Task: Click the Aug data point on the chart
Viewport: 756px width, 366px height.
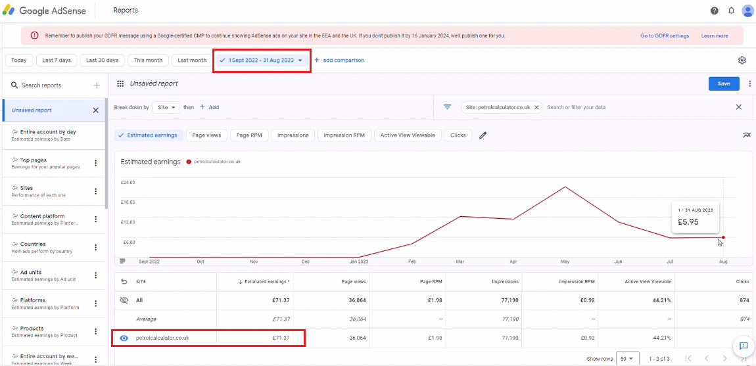Action: [x=723, y=237]
